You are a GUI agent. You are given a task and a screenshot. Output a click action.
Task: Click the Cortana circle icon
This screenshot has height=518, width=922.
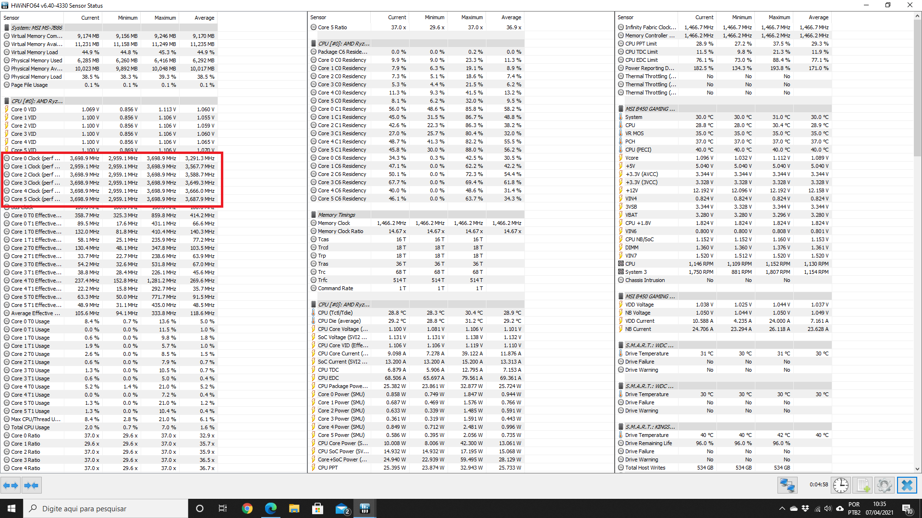point(200,508)
